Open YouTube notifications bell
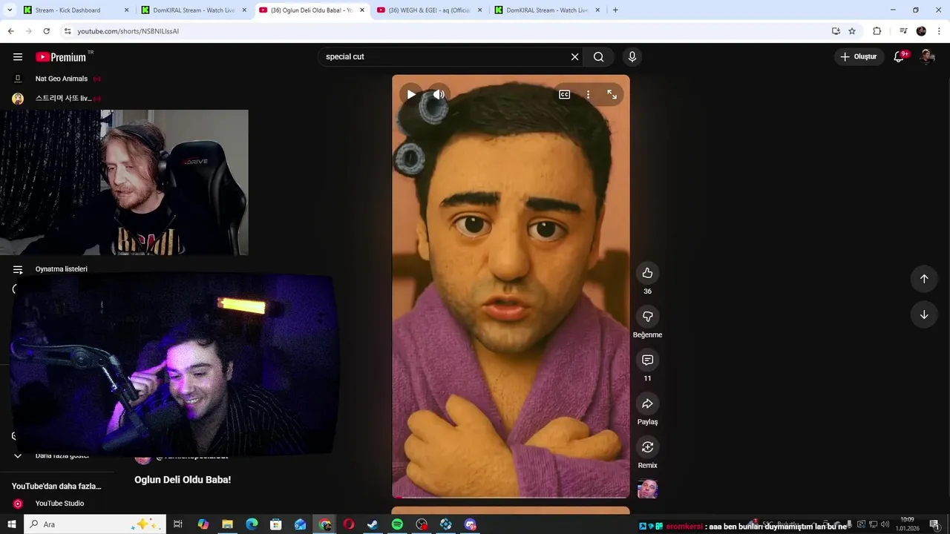The height and width of the screenshot is (534, 950). click(x=899, y=57)
